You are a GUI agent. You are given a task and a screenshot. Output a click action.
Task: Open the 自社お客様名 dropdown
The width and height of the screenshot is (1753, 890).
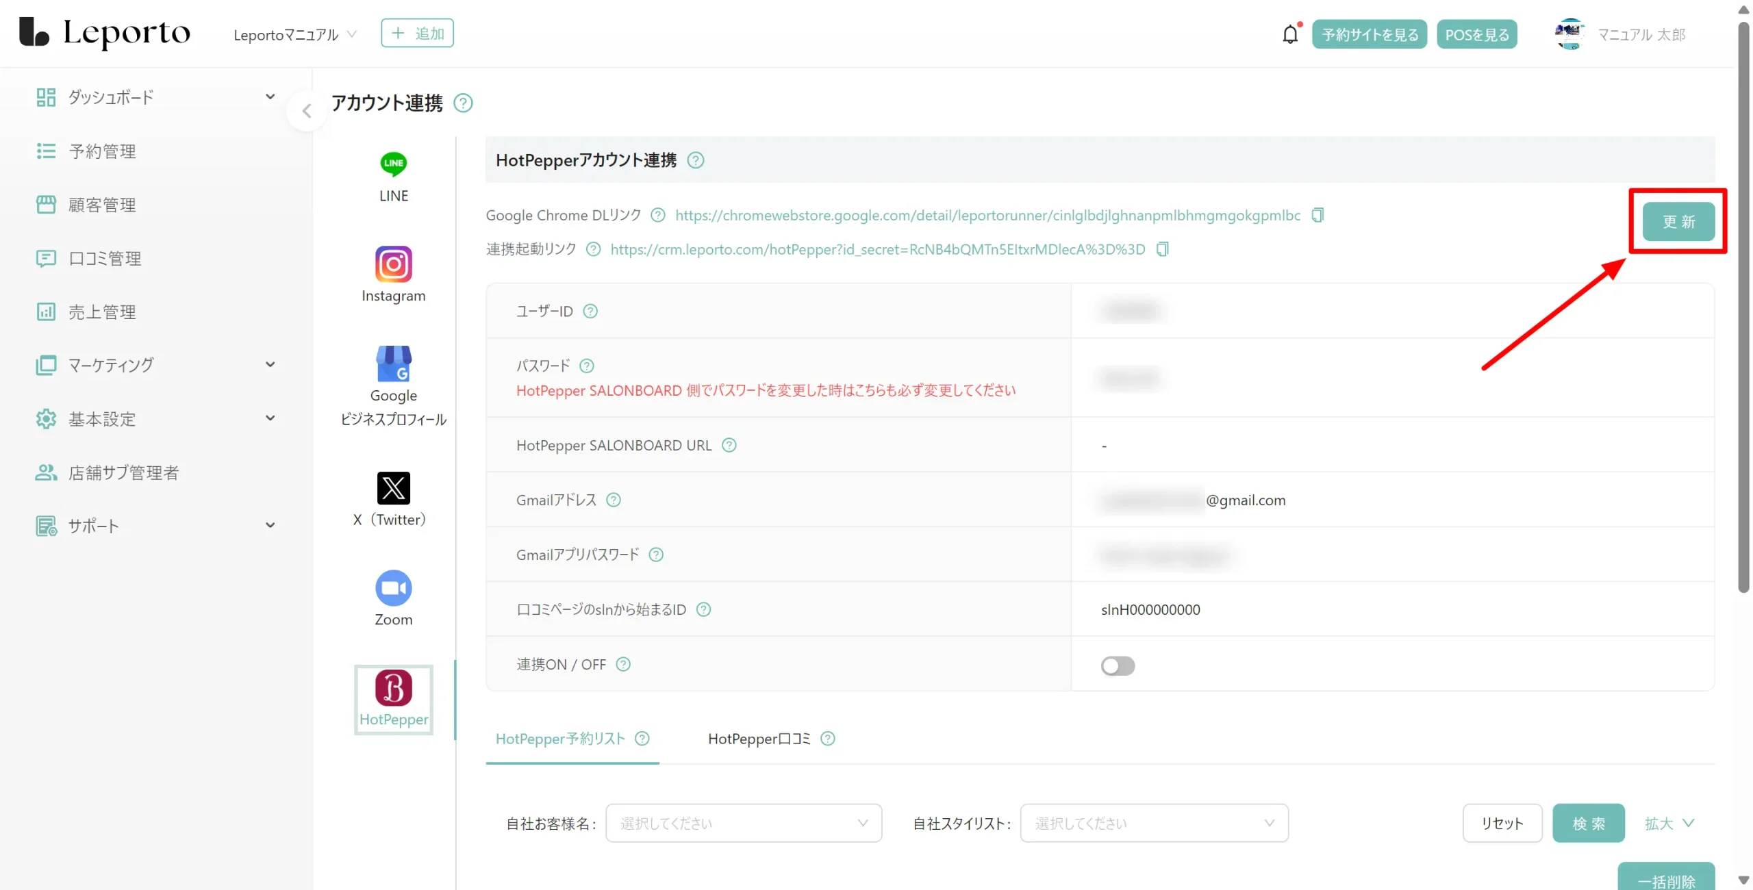pyautogui.click(x=744, y=823)
